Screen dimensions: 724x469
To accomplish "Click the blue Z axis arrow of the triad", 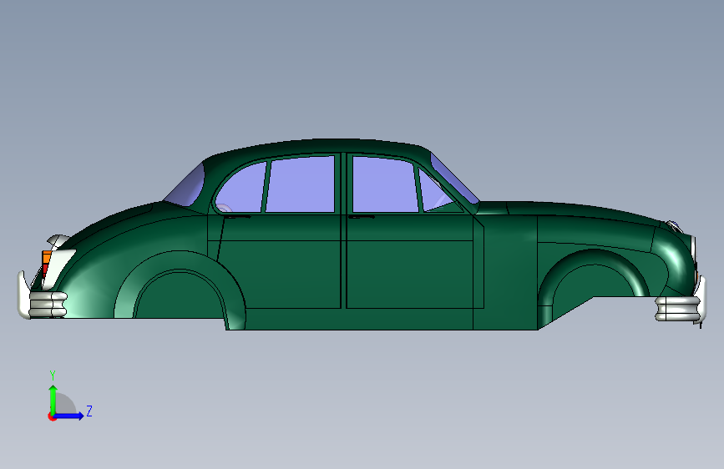I will [69, 416].
